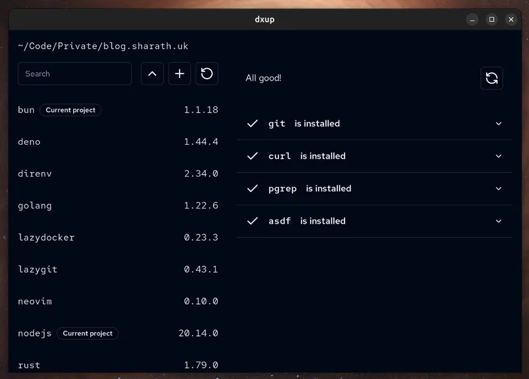Click Current project badge next to nodejs
The width and height of the screenshot is (529, 379).
pos(88,333)
